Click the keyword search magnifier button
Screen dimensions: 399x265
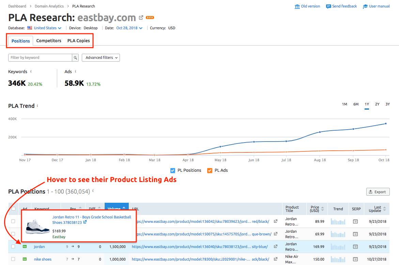(75, 58)
